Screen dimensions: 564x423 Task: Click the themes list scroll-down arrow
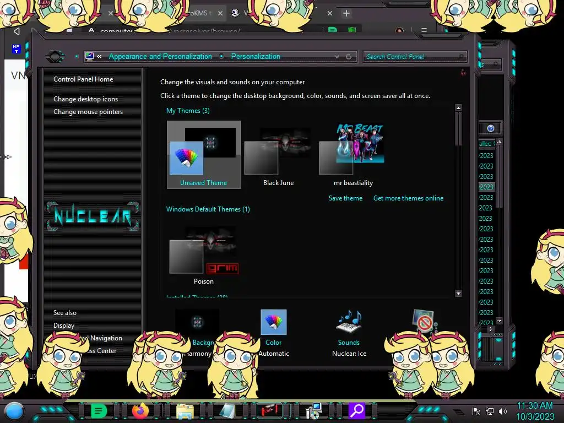pyautogui.click(x=458, y=294)
